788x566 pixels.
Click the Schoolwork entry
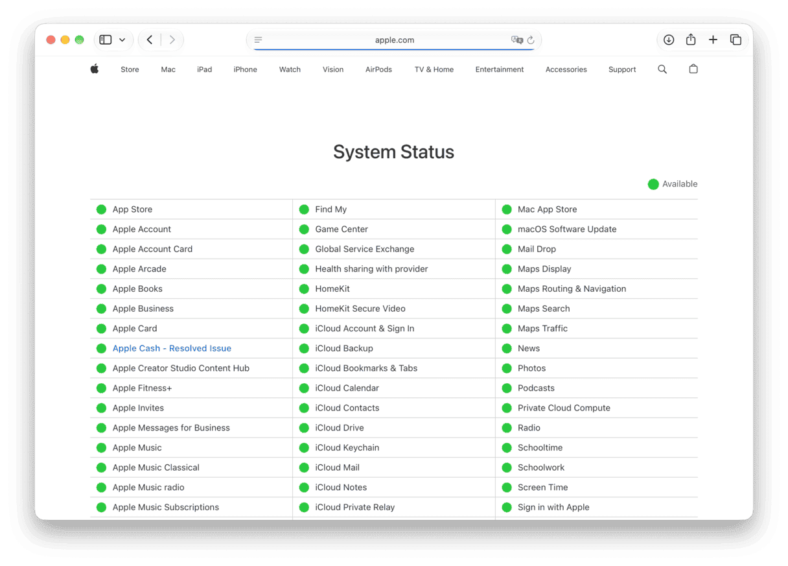click(x=541, y=467)
